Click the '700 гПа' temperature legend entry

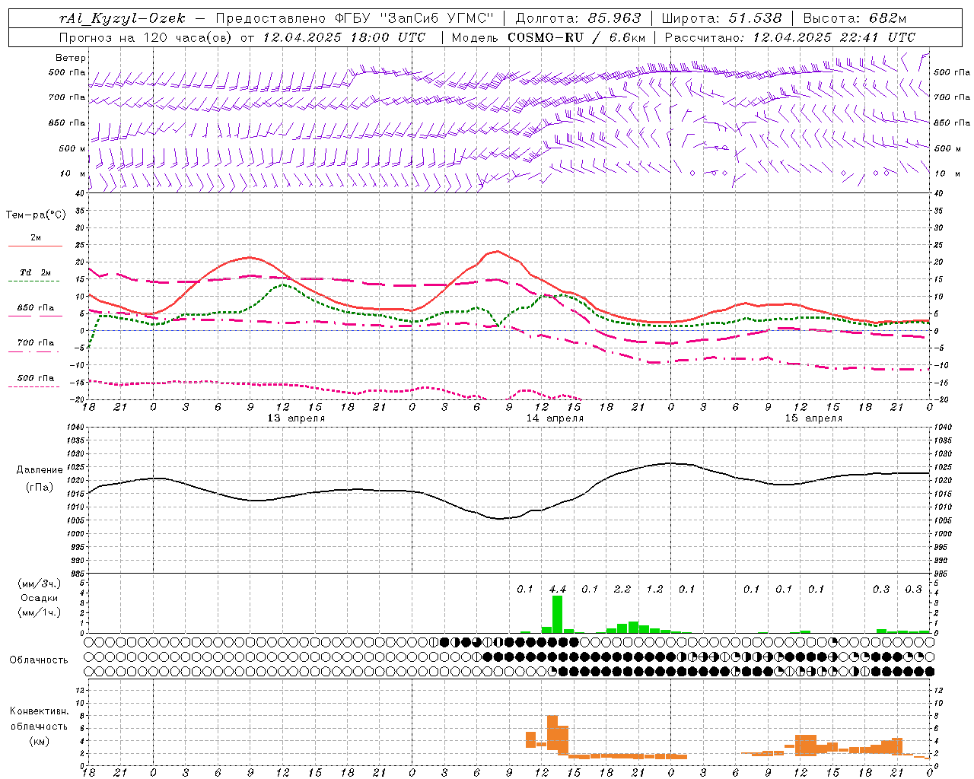[x=36, y=342]
